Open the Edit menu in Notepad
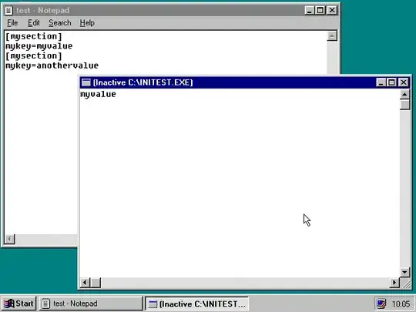 tap(34, 23)
